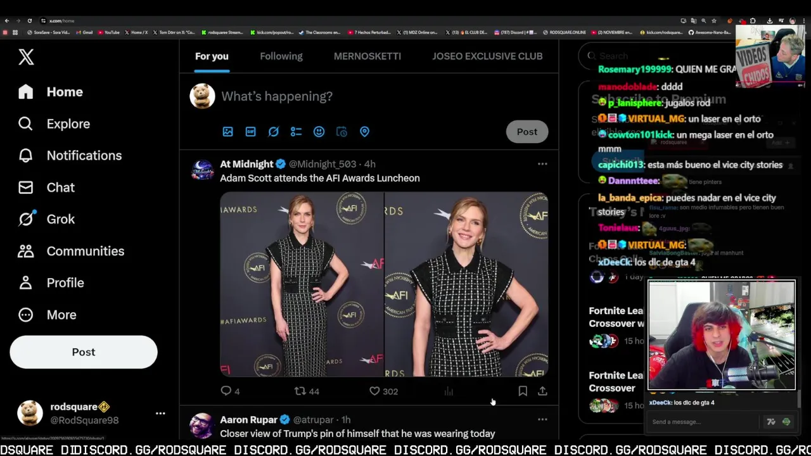Open Aaron Rupar's profile avatar
Viewport: 811px width, 456px height.
[202, 426]
